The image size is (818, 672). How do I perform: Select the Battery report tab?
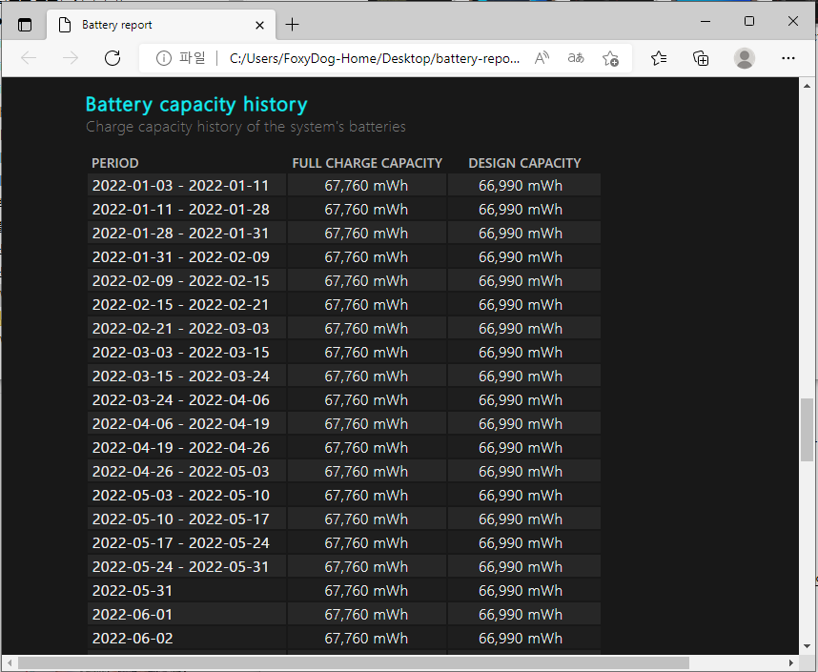[x=161, y=25]
